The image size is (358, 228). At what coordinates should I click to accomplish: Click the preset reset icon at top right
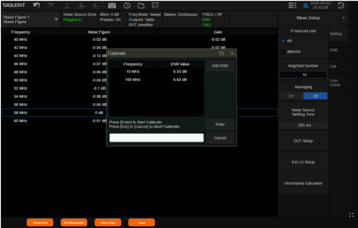click(341, 5)
